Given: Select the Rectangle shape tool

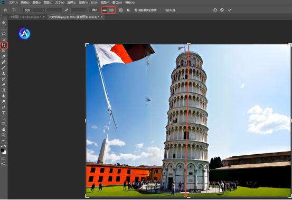Looking at the screenshot, I should pos(3,124).
